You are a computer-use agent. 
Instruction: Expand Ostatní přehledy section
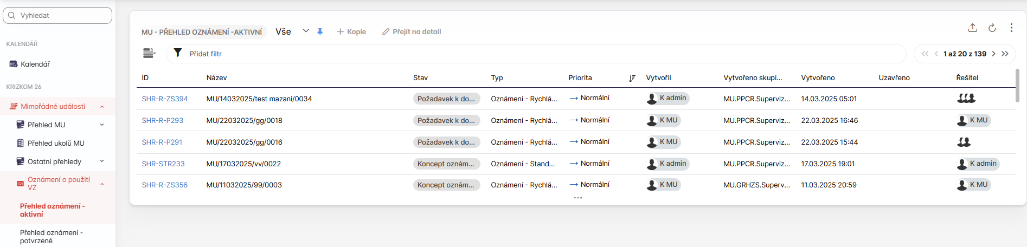(x=102, y=161)
